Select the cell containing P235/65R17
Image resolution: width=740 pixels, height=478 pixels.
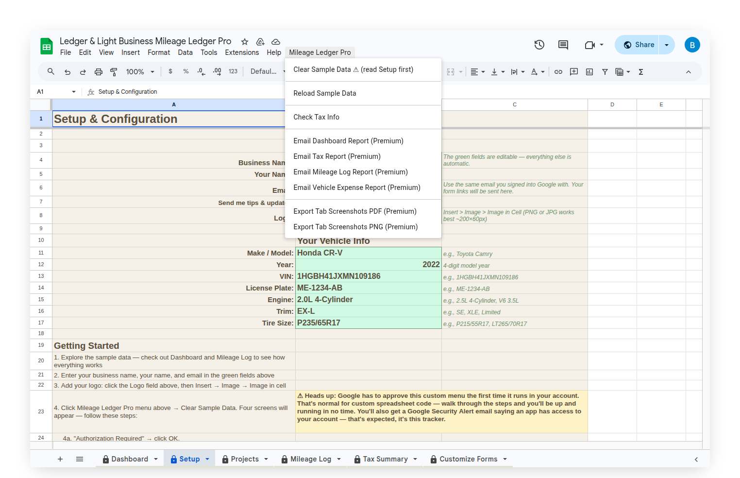(x=369, y=323)
